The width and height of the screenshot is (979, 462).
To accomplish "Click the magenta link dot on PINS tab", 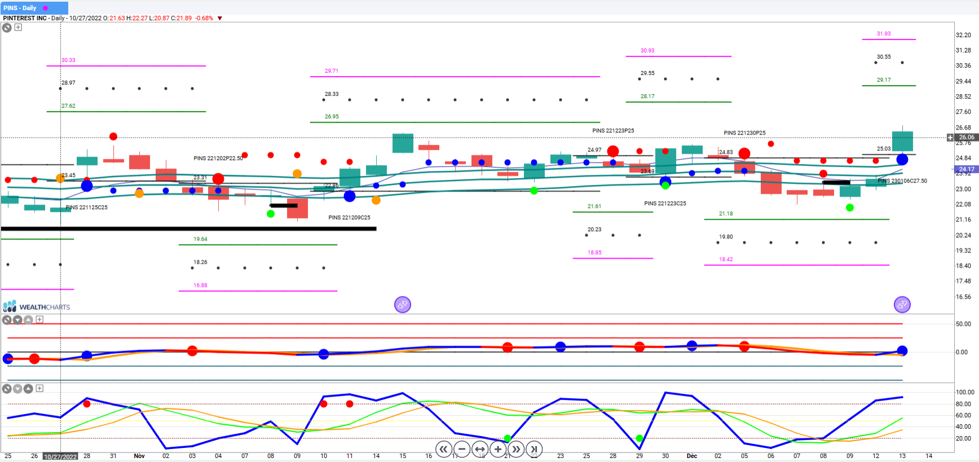I will [46, 8].
